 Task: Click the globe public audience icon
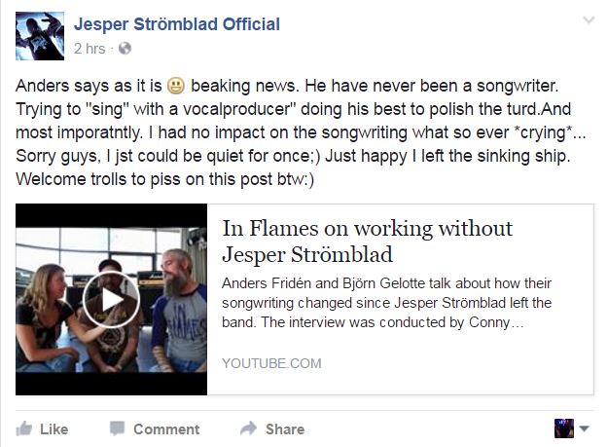[125, 47]
